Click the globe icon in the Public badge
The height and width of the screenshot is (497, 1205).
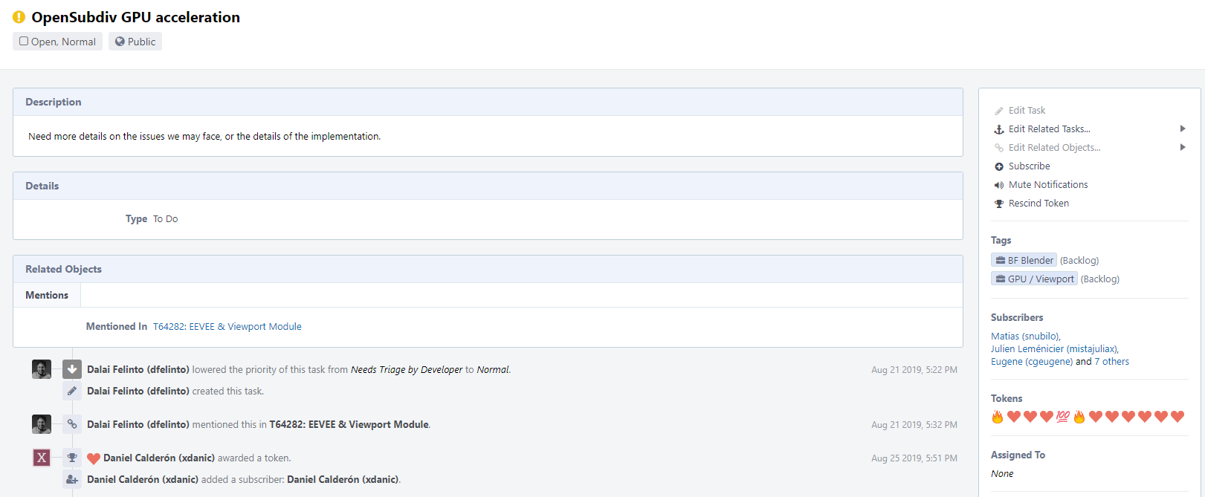(120, 42)
